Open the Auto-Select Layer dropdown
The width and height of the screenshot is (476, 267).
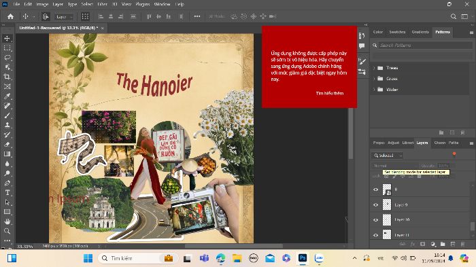(64, 17)
